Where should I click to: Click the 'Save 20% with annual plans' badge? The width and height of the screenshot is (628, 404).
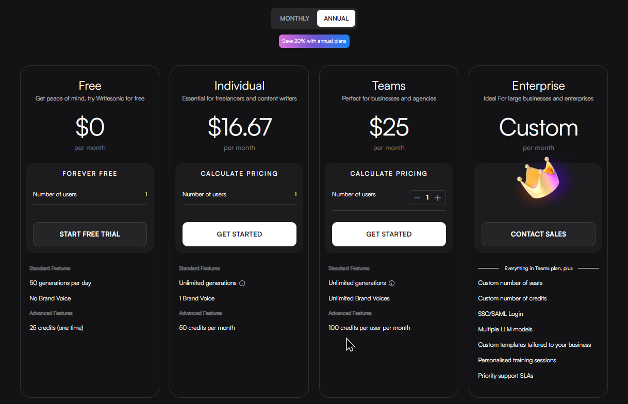tap(314, 41)
